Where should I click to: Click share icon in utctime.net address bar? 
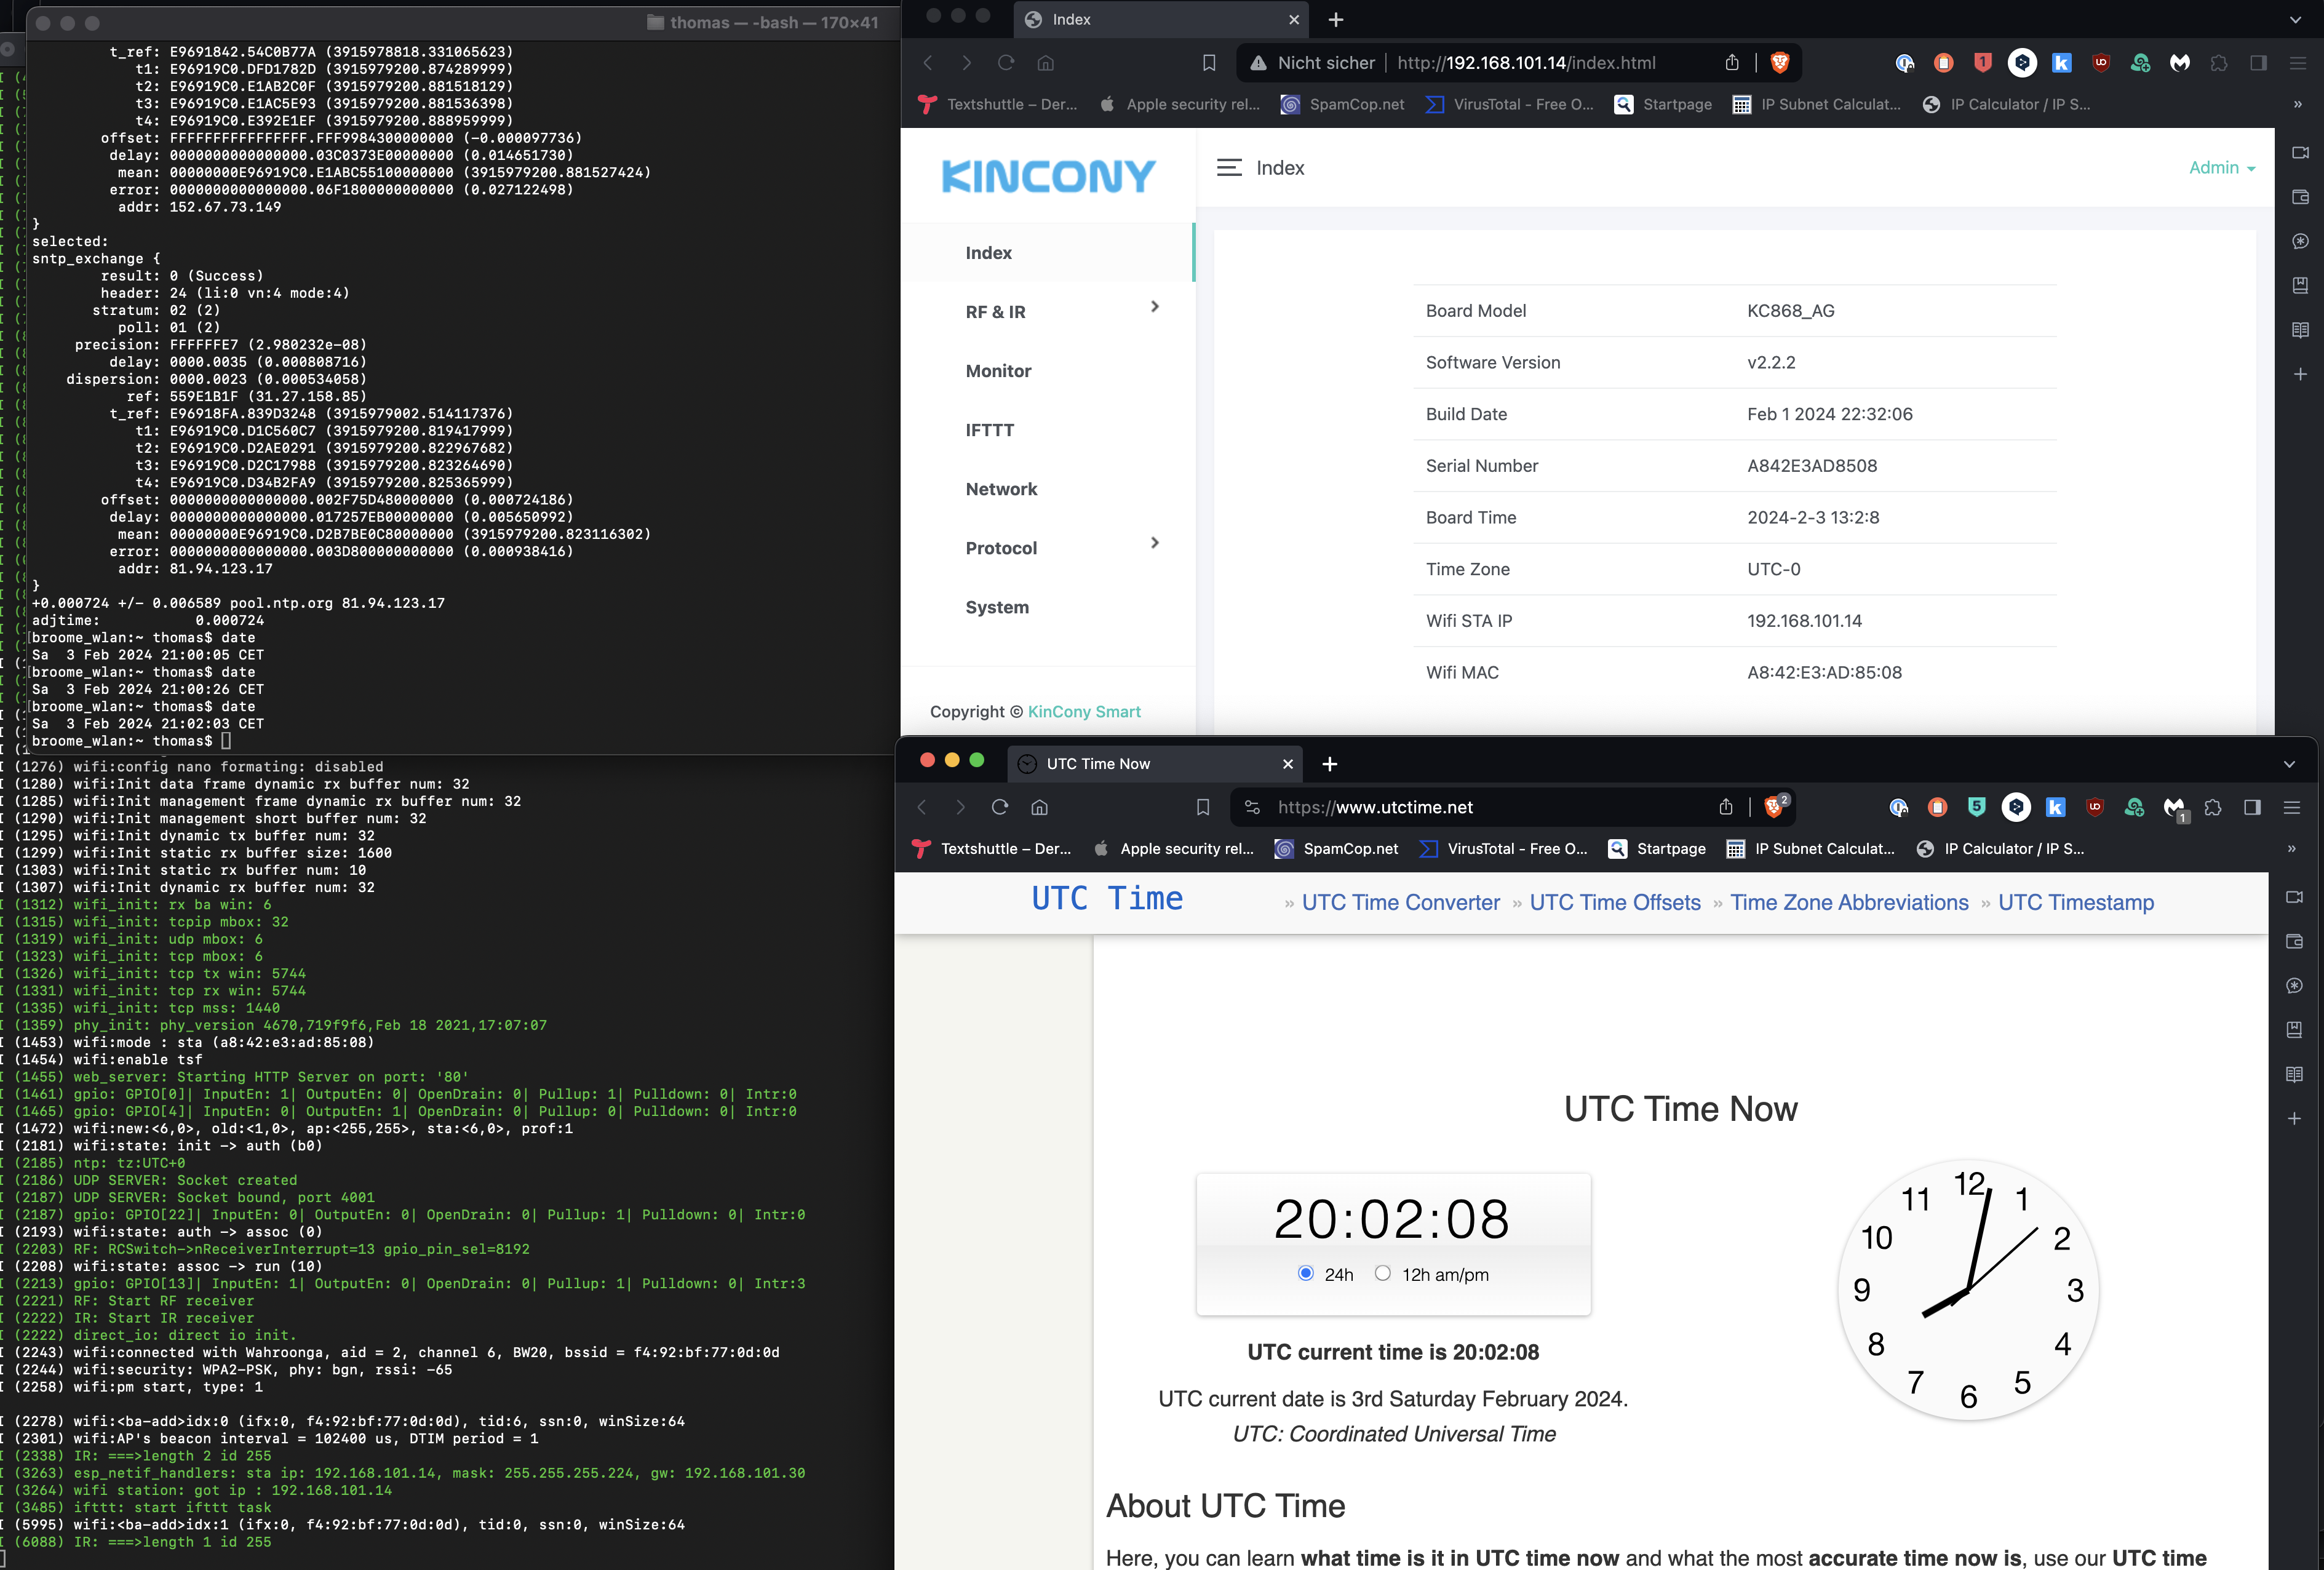click(1726, 807)
